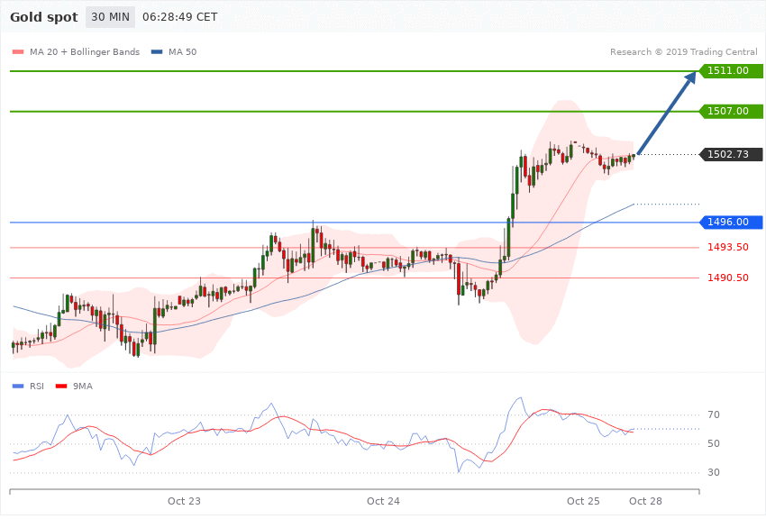This screenshot has width=766, height=519.
Task: Click the Research © 2019 Trading Central credit
Action: tap(683, 52)
